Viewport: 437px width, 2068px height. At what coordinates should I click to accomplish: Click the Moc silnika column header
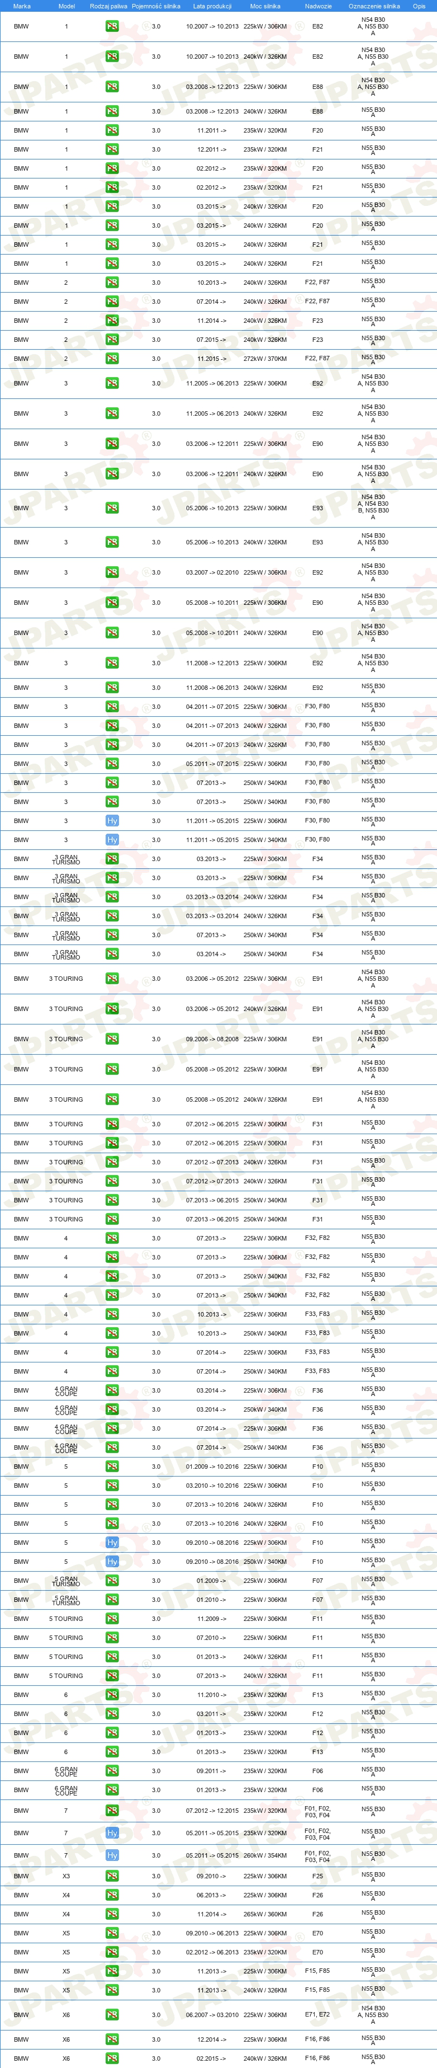pos(265,6)
